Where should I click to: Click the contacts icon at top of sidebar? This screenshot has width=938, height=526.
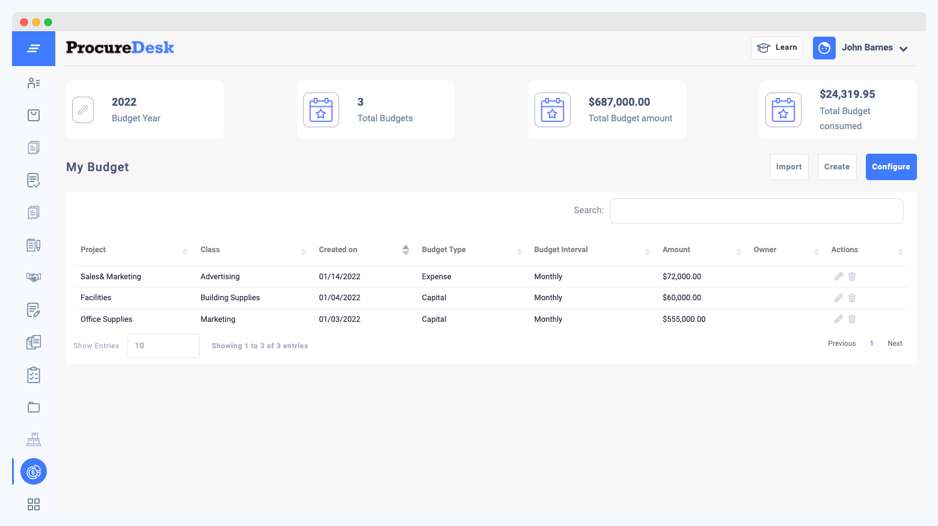click(33, 83)
